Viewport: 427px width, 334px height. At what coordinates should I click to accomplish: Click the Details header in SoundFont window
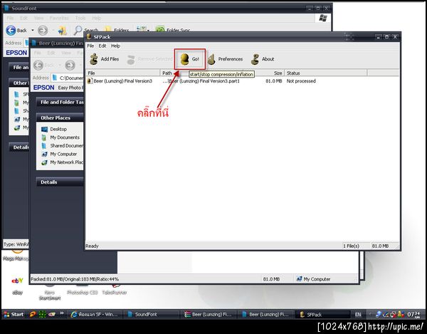coord(19,147)
